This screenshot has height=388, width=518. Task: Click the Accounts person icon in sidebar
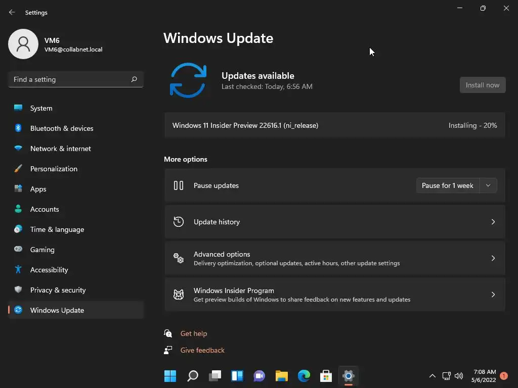click(x=18, y=209)
